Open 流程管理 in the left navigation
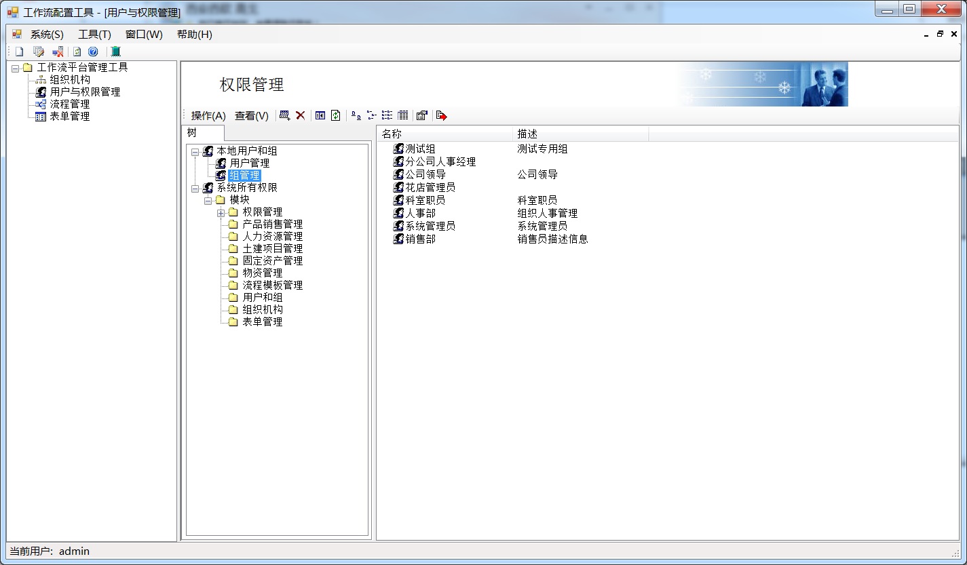Viewport: 967px width, 565px height. coord(69,104)
